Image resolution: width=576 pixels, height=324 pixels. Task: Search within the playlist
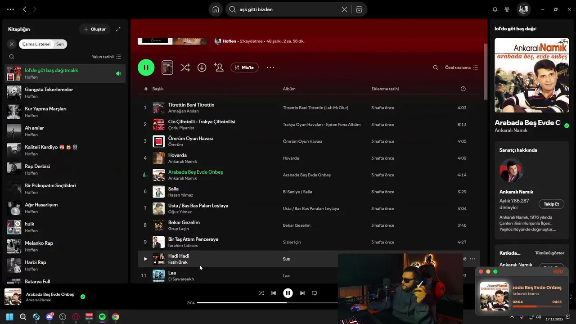click(436, 67)
